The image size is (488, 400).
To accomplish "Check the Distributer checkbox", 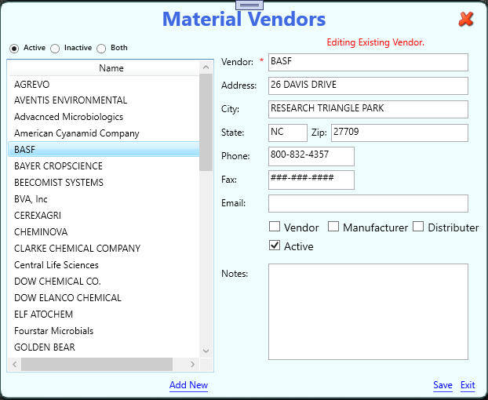I will [418, 227].
